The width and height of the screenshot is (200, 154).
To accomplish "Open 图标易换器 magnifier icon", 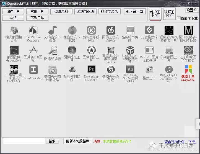I will (x=53, y=50).
